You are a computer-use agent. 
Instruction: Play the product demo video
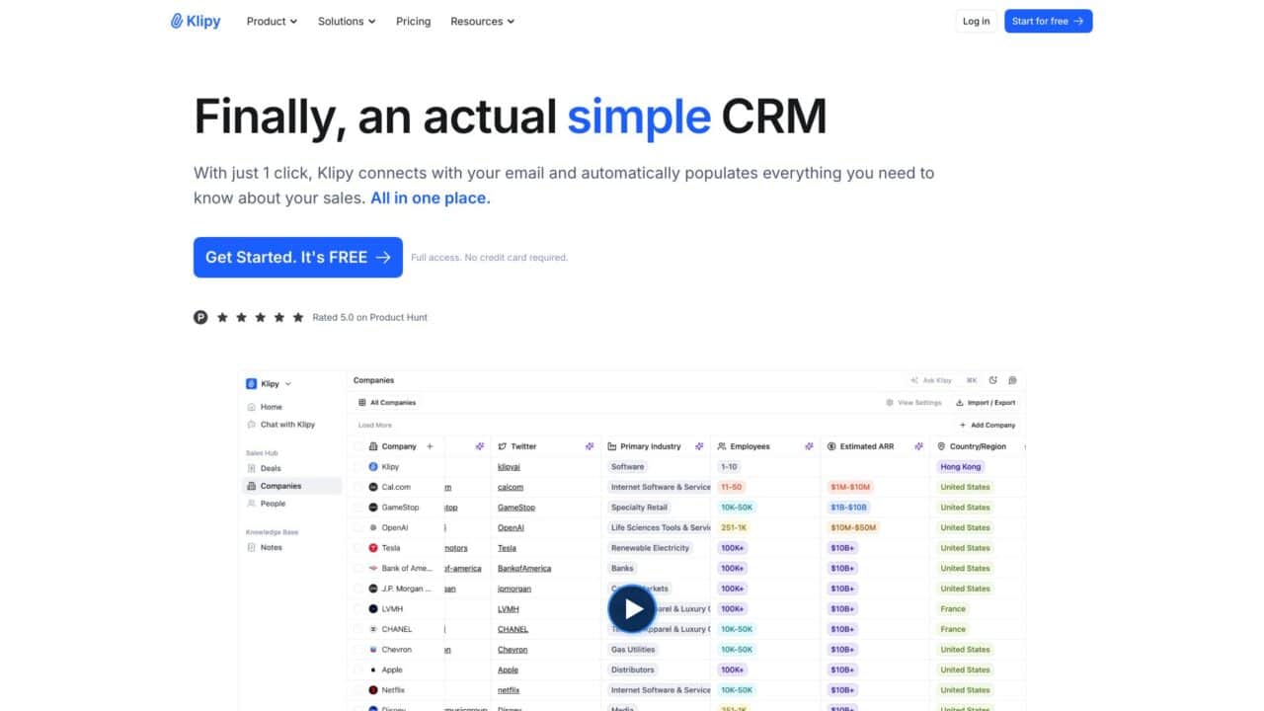(x=632, y=608)
